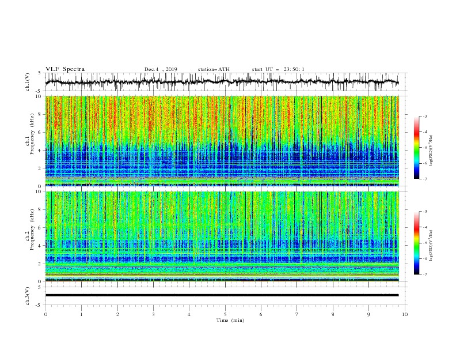Click the ch.1 "Frequency (kHz)" axis label

click(x=32, y=134)
